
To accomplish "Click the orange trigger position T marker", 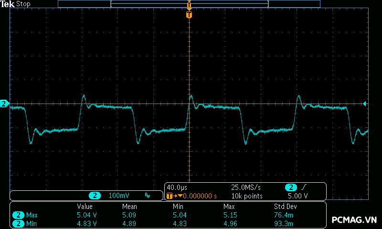I will (x=189, y=15).
